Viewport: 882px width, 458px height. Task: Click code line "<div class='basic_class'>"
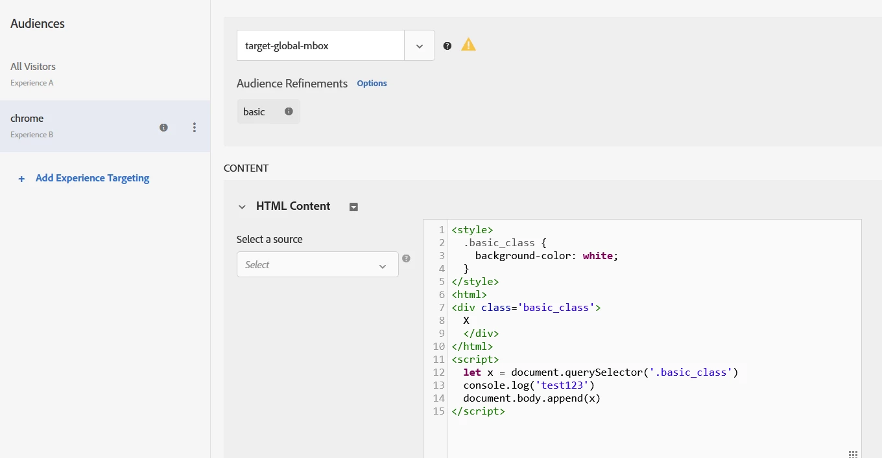coord(526,308)
